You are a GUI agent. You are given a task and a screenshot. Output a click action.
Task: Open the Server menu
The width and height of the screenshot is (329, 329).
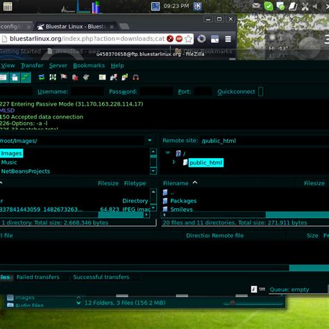tap(58, 65)
